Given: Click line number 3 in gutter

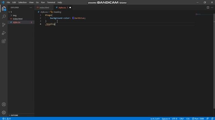Looking at the screenshot, I should [x=40, y=21].
